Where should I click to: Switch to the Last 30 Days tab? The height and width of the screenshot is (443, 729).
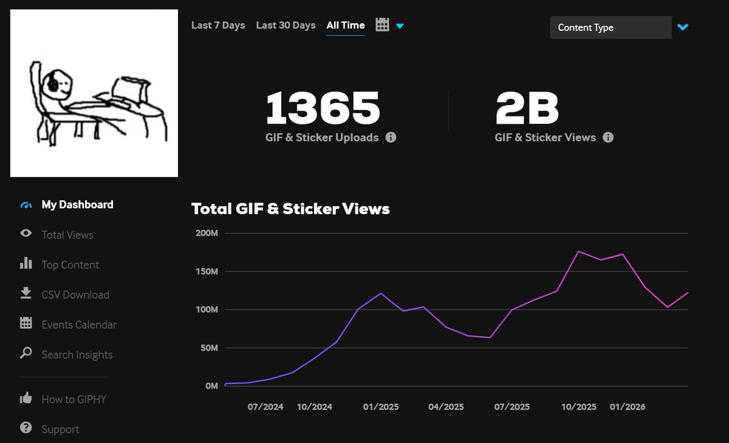point(286,25)
